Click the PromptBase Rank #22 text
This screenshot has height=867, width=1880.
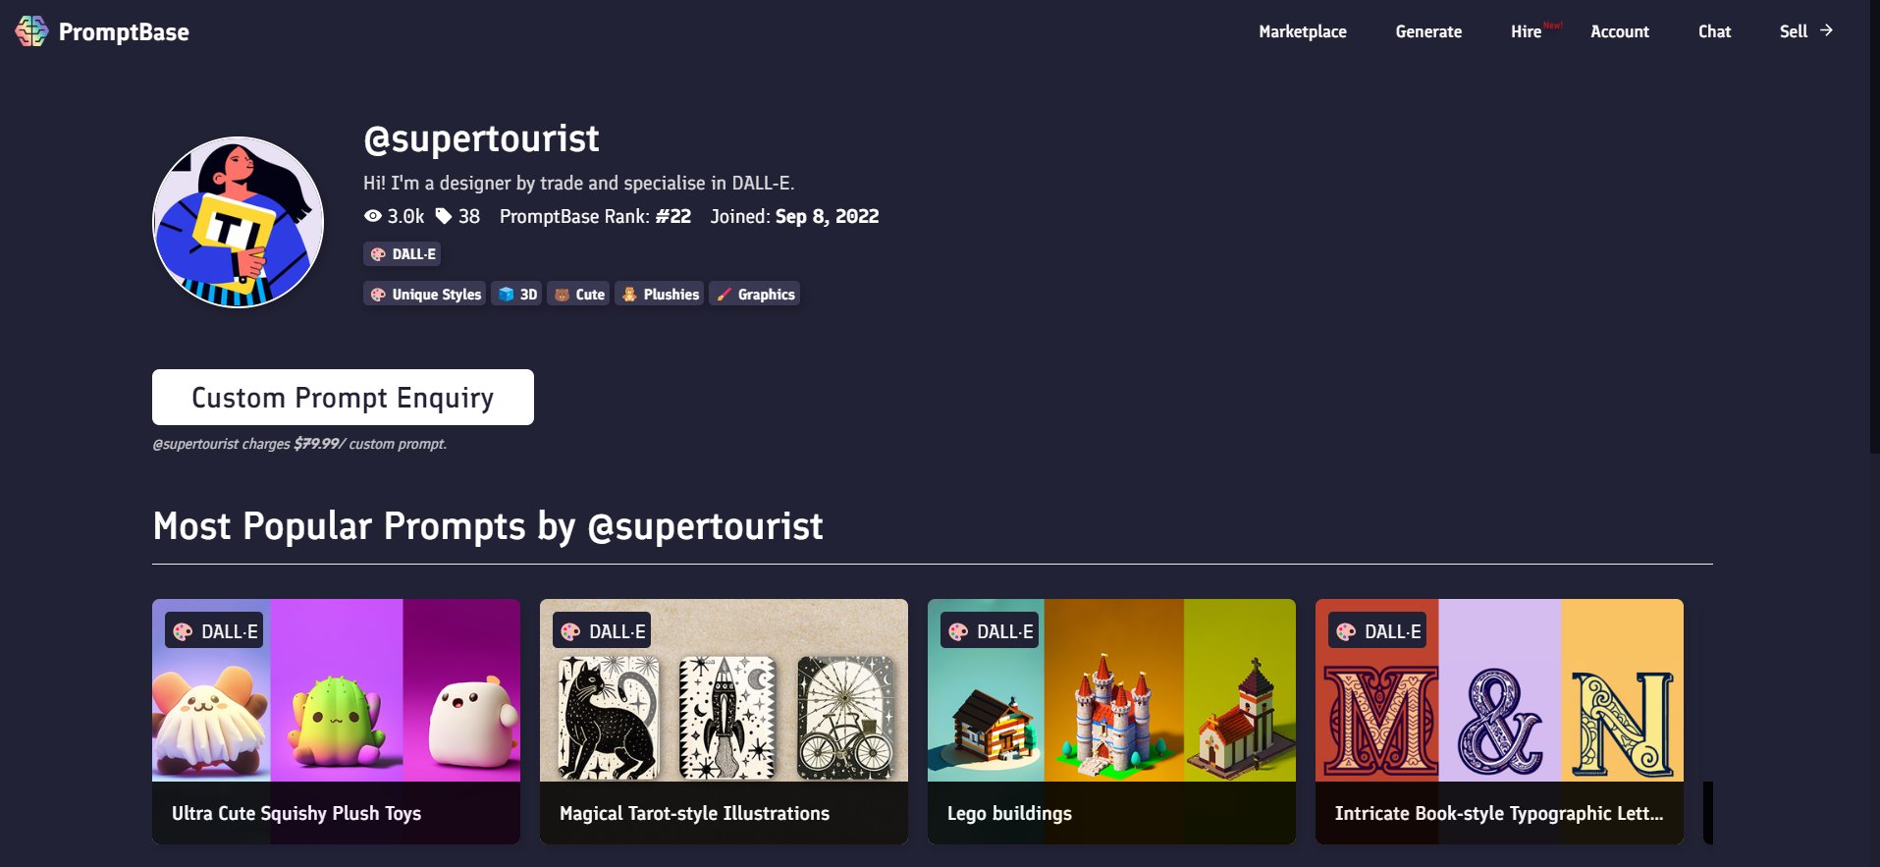595,216
